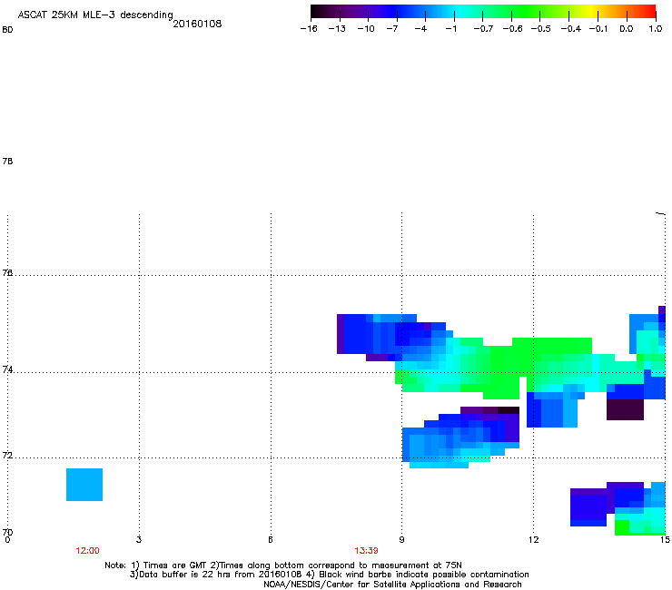Select the date label "20160108" under the title

pyautogui.click(x=197, y=24)
